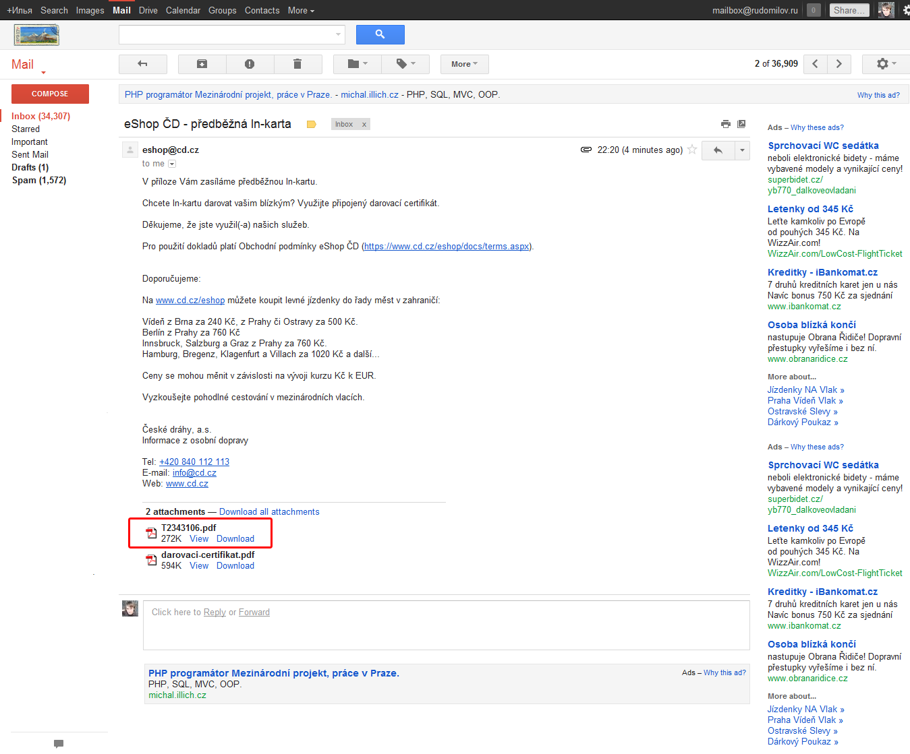
Task: Open more reply options arrow beside Reply
Action: click(742, 150)
